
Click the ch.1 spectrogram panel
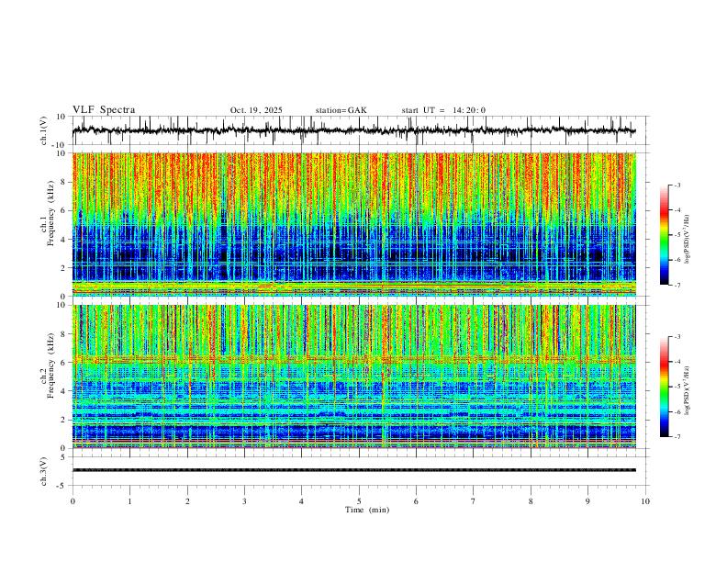pos(353,224)
